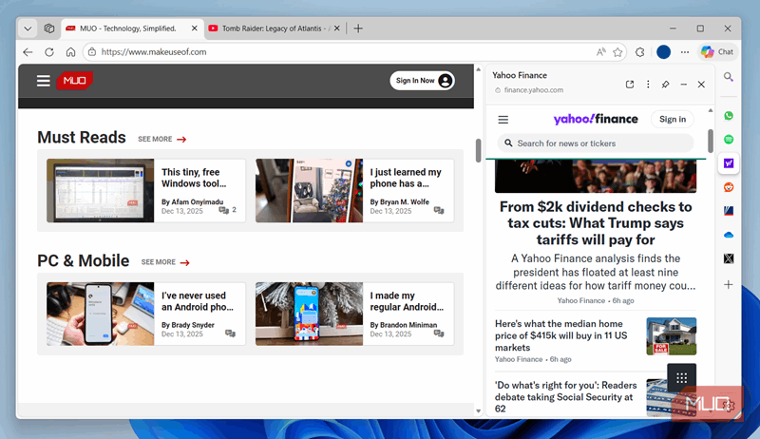
Task: Open Yahoo Finance panel in new tab
Action: tap(630, 85)
